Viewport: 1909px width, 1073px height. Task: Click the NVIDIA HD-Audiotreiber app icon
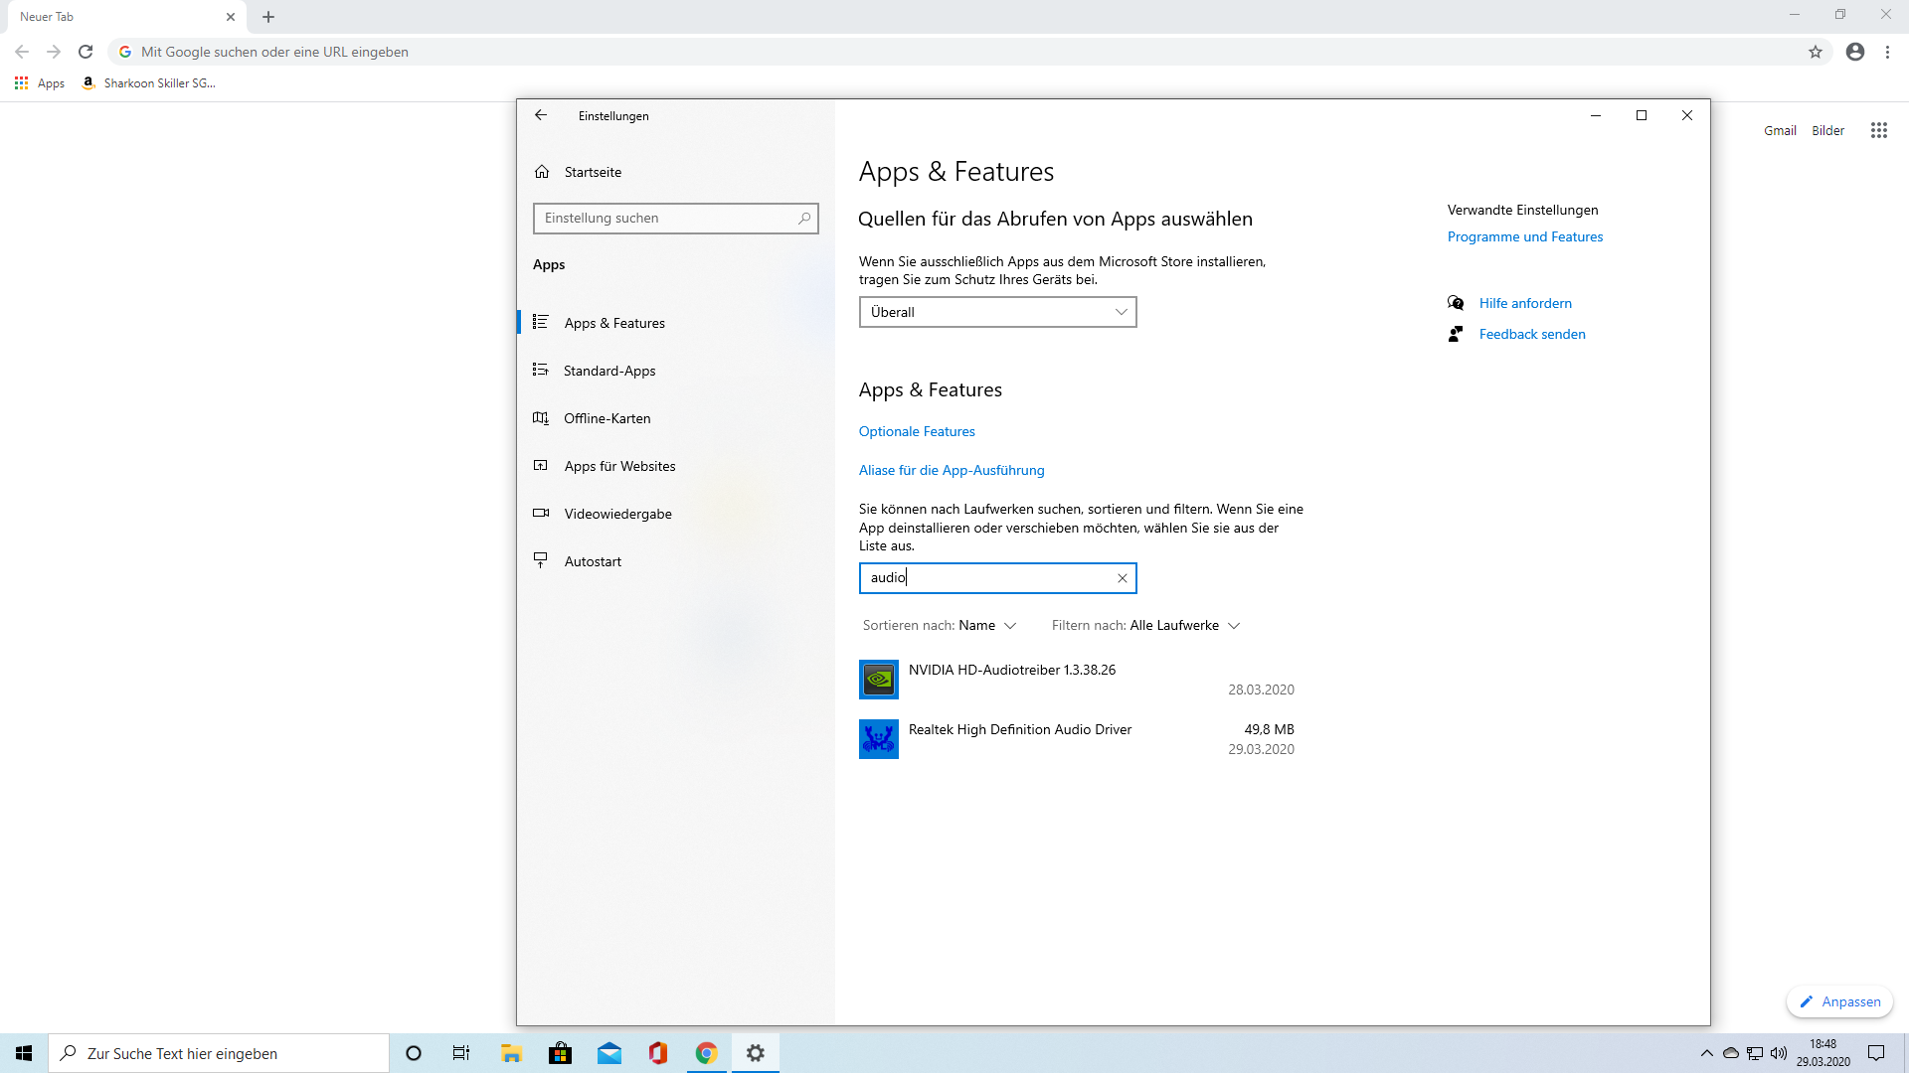coord(878,680)
